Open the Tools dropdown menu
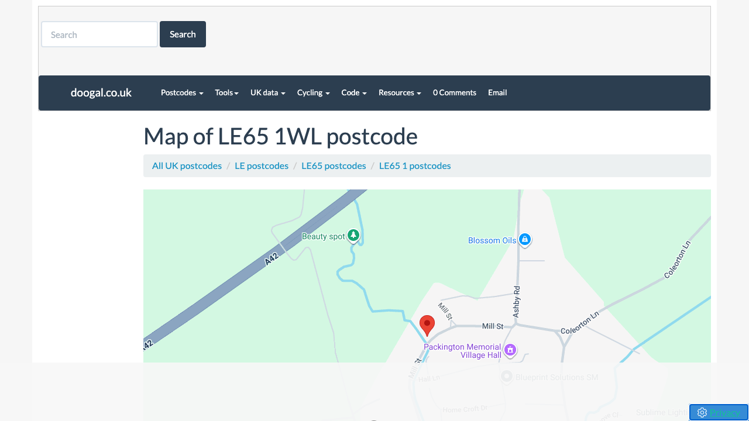The image size is (749, 421). (226, 92)
